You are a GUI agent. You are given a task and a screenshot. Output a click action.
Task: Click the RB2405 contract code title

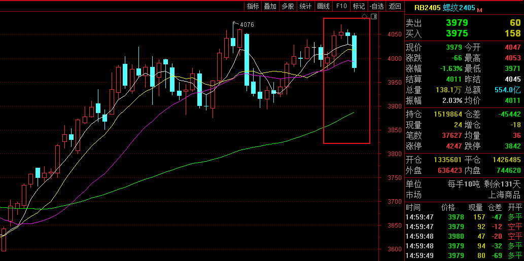click(427, 8)
